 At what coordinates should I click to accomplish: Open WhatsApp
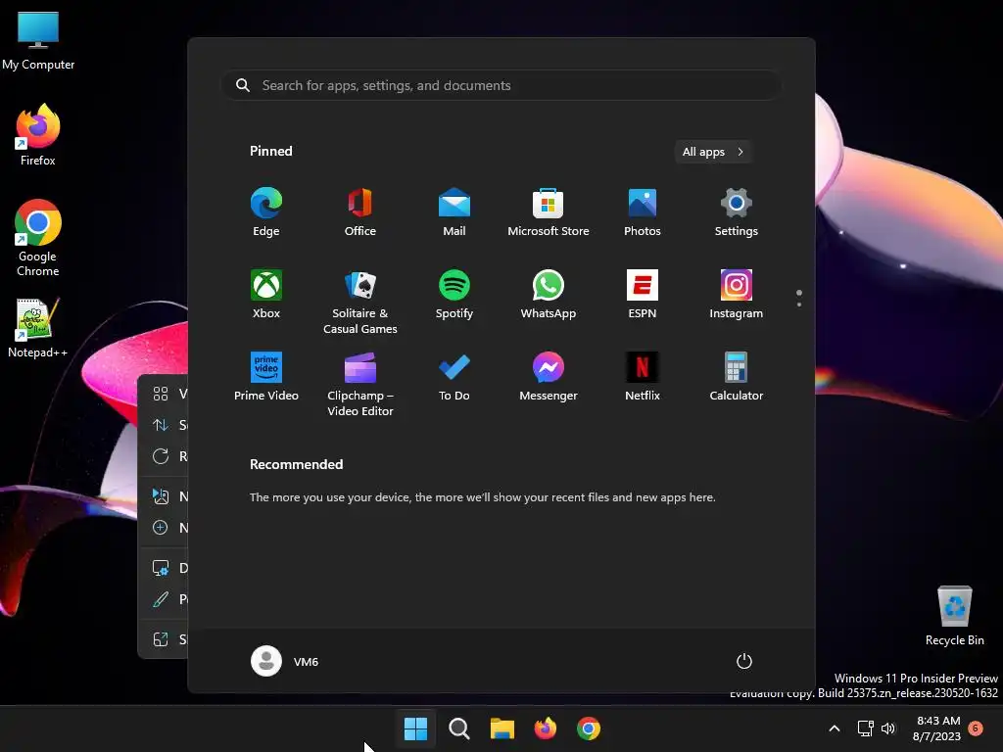click(549, 295)
